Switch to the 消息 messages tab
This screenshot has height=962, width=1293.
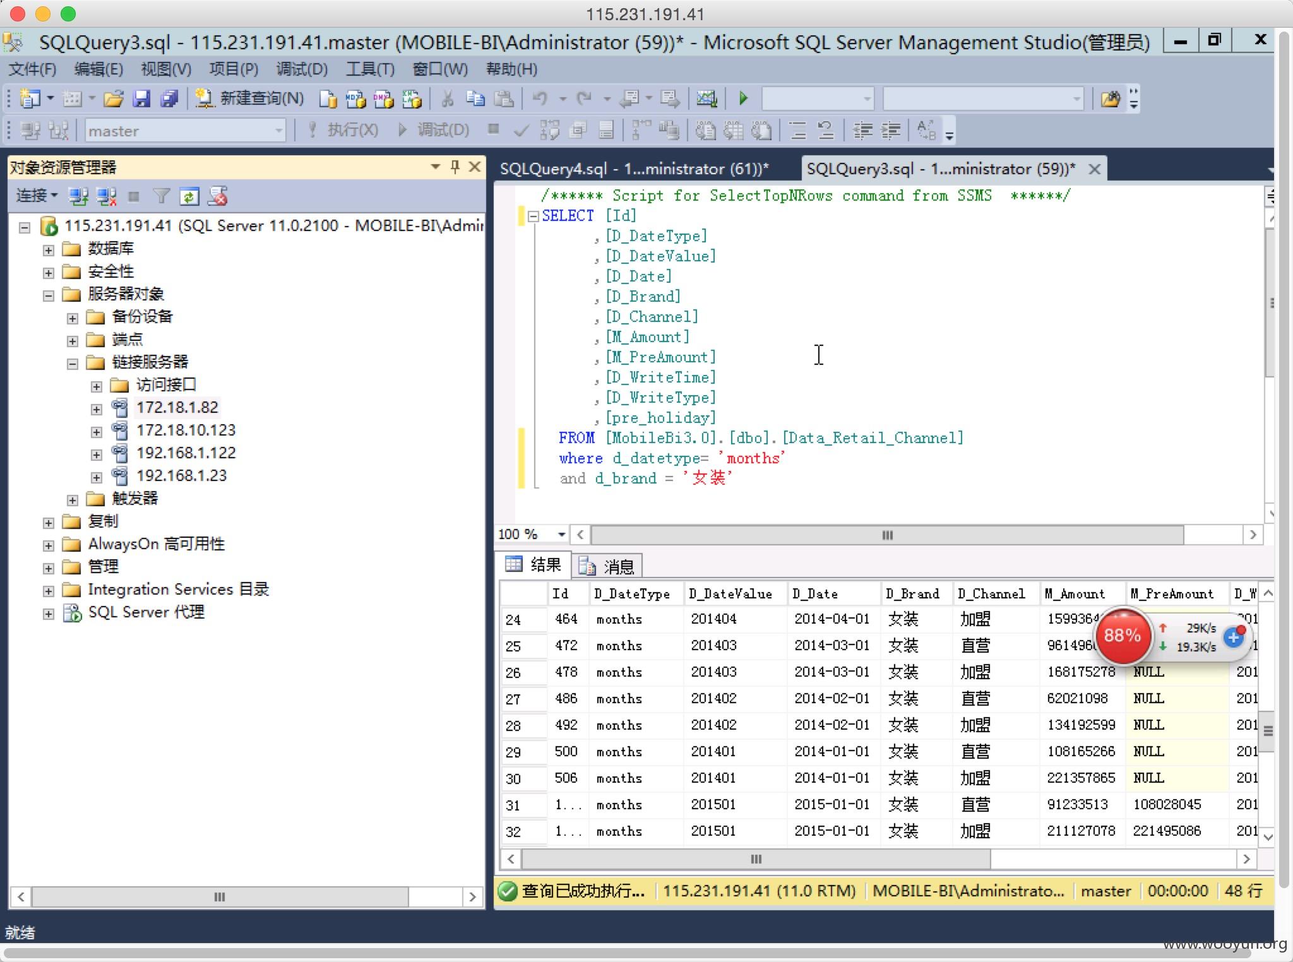[x=607, y=566]
